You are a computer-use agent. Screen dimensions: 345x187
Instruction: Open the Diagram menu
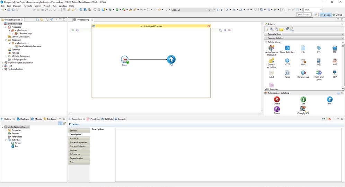tap(17, 6)
